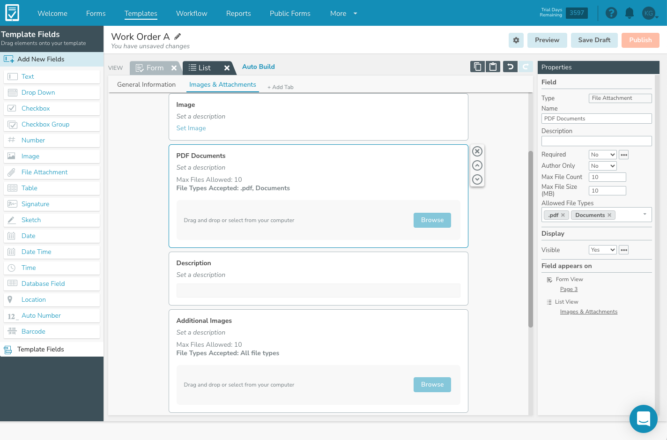Expand the Template Fields section
This screenshot has height=440, width=667.
52,349
